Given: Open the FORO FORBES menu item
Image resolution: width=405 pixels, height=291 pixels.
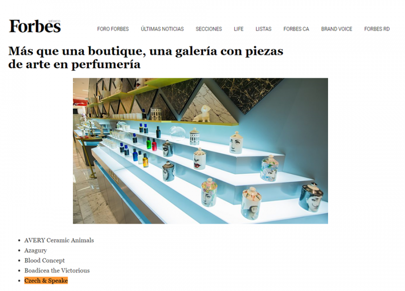Looking at the screenshot, I should point(113,29).
